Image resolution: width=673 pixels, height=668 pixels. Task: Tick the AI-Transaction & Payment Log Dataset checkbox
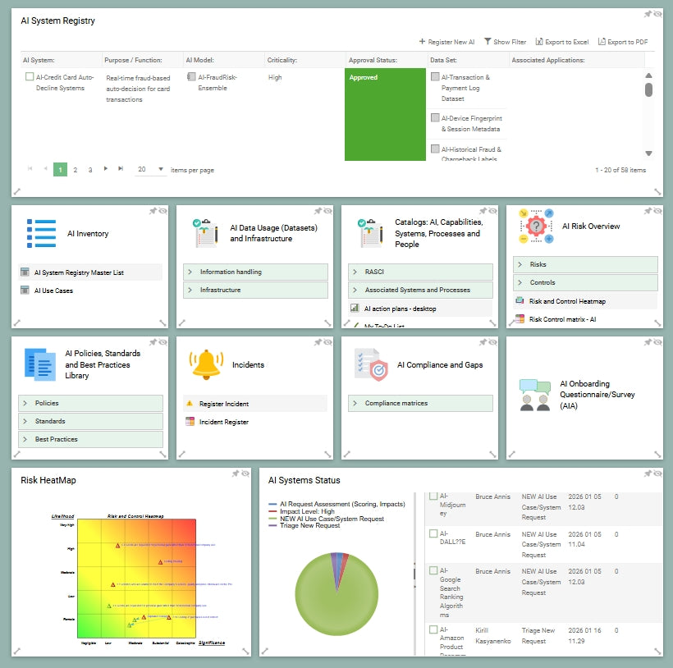435,77
